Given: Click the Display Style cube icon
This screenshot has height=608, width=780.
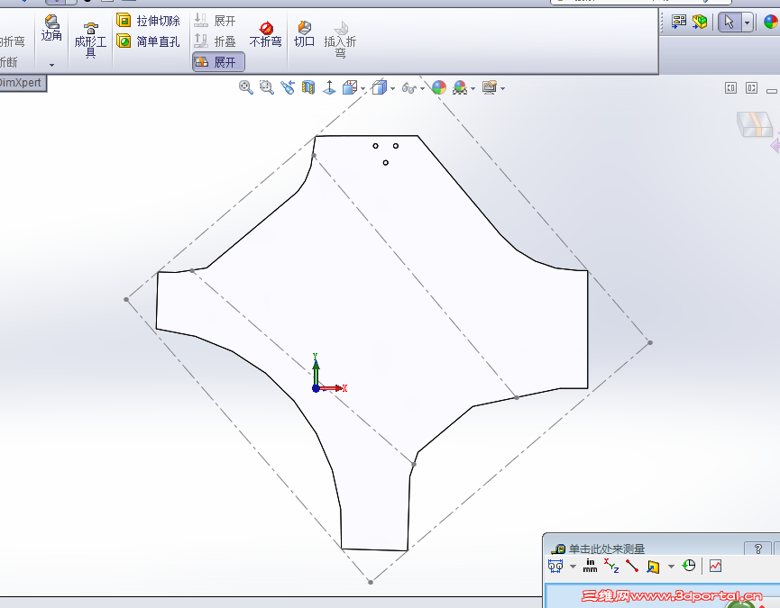Looking at the screenshot, I should point(380,88).
